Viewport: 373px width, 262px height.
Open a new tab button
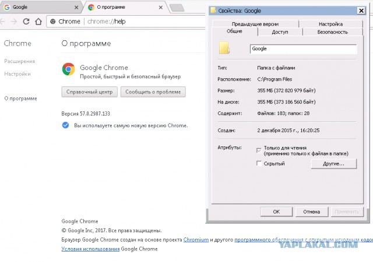pos(177,8)
